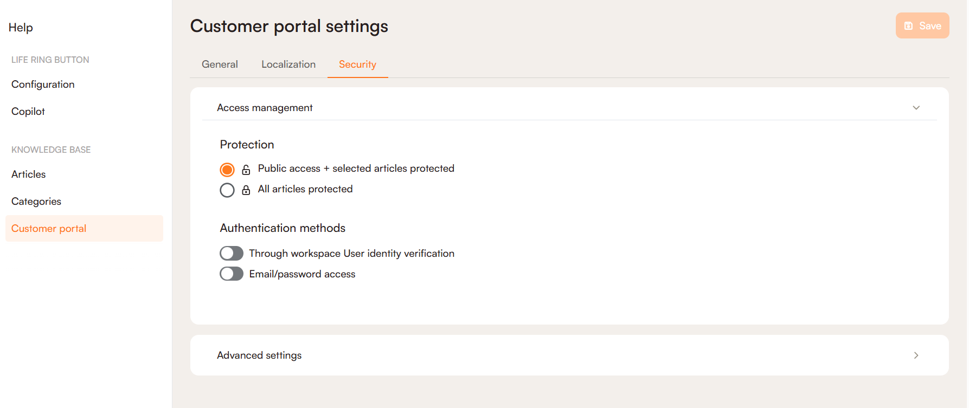
Task: Open the Localization tab
Action: pos(288,64)
